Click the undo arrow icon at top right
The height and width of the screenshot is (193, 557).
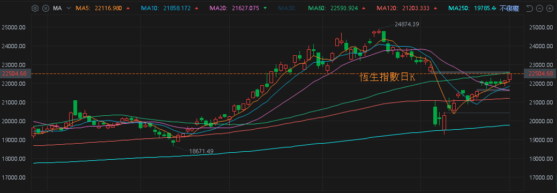coord(529,8)
